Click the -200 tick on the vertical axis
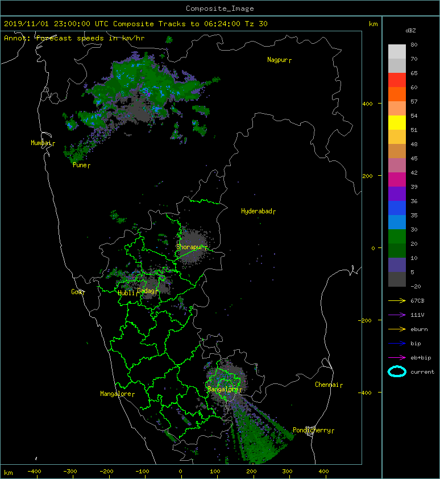The image size is (440, 479). [365, 320]
